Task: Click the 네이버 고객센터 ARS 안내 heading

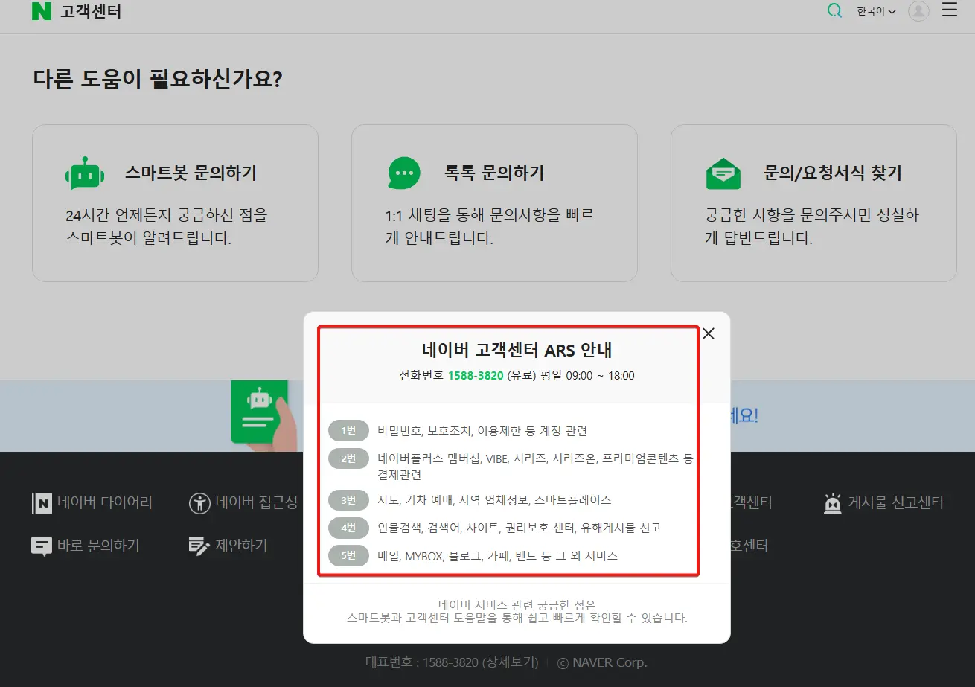Action: click(x=517, y=350)
